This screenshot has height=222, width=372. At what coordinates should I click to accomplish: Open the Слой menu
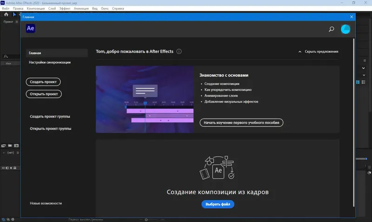[x=52, y=8]
